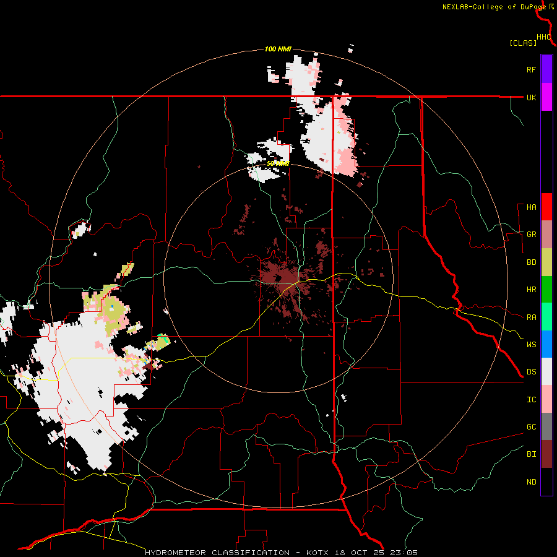This screenshot has height=557, width=557.
Task: Click the HA legend label
Action: click(x=531, y=207)
